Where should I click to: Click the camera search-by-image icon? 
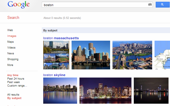coord(150,4)
